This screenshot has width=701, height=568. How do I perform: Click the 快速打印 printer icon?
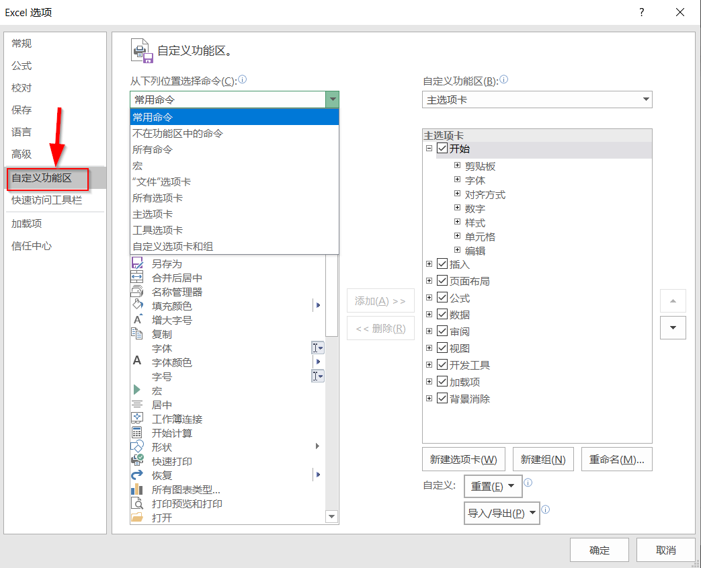(137, 460)
